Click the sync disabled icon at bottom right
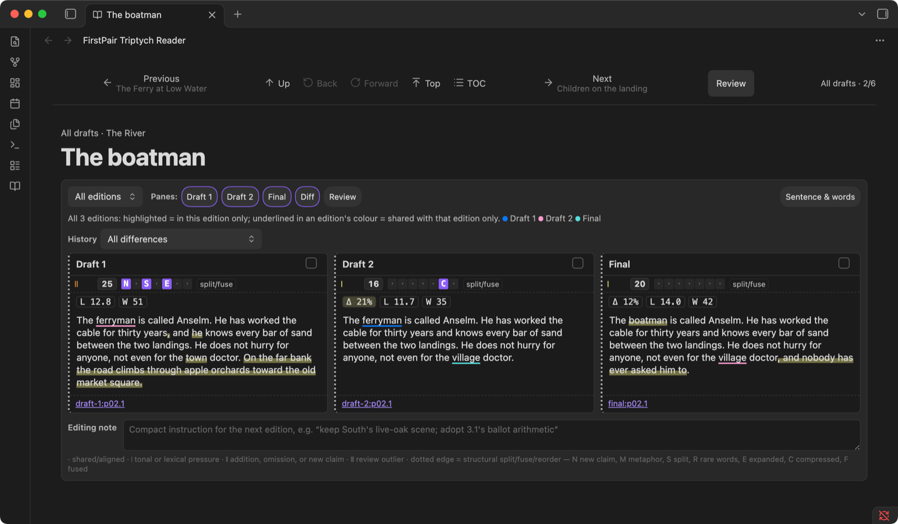The width and height of the screenshot is (898, 524). click(x=884, y=515)
